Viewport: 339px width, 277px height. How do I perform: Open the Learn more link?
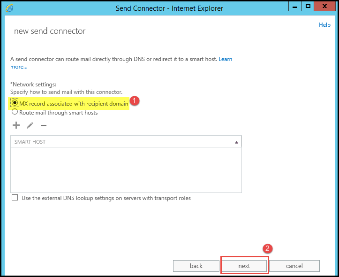point(225,59)
